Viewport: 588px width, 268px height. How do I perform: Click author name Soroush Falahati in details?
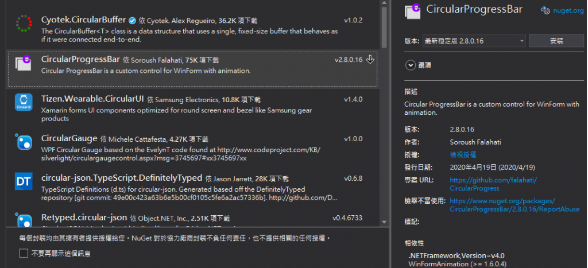coord(475,142)
